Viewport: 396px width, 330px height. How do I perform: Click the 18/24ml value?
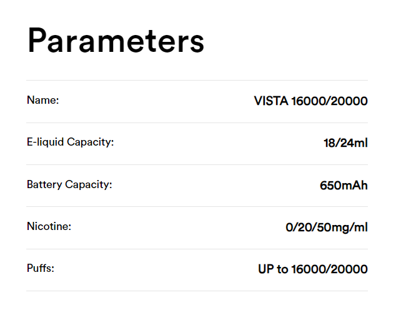tap(345, 143)
